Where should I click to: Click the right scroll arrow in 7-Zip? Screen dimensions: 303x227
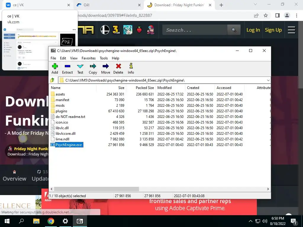[268, 189]
